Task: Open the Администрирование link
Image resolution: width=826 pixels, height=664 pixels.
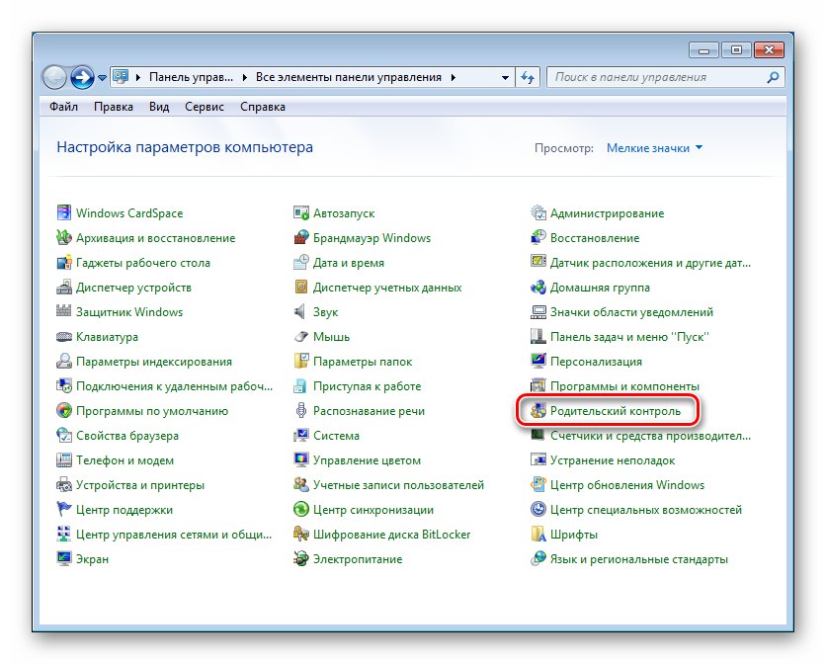Action: click(x=607, y=212)
